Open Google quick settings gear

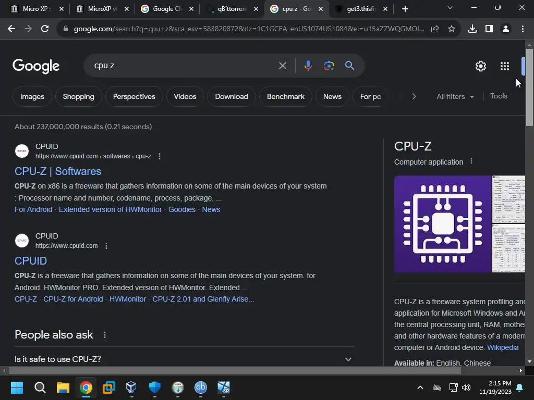(480, 66)
